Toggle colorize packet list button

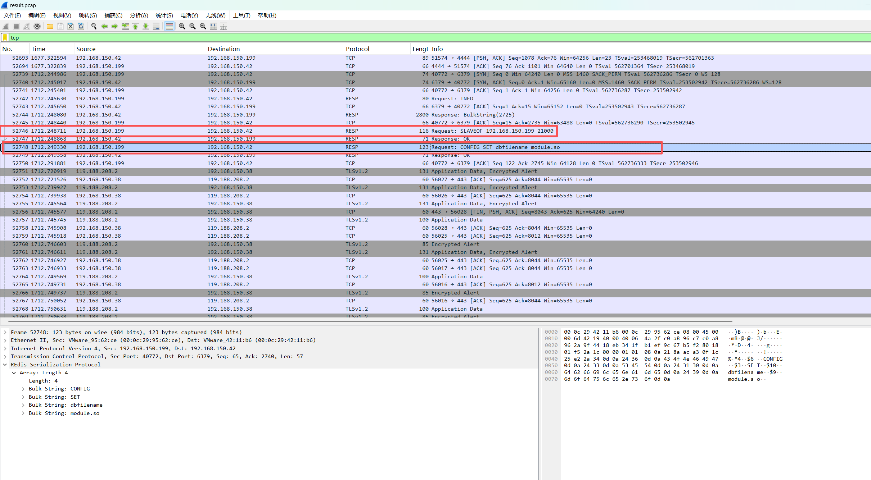169,26
